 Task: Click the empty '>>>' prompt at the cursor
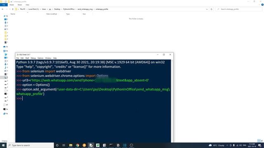coord(19,99)
